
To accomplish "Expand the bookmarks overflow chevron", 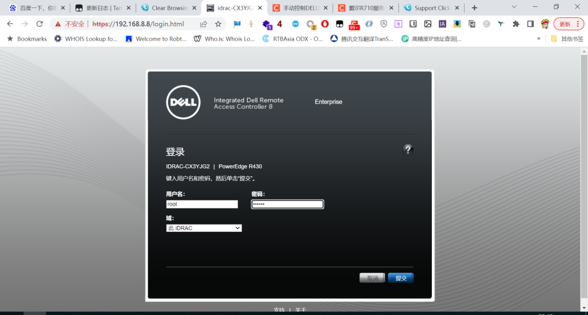I will coord(539,39).
